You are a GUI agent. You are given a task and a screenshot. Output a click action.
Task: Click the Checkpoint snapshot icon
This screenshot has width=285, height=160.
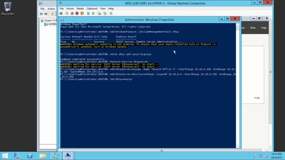[x=99, y=13]
